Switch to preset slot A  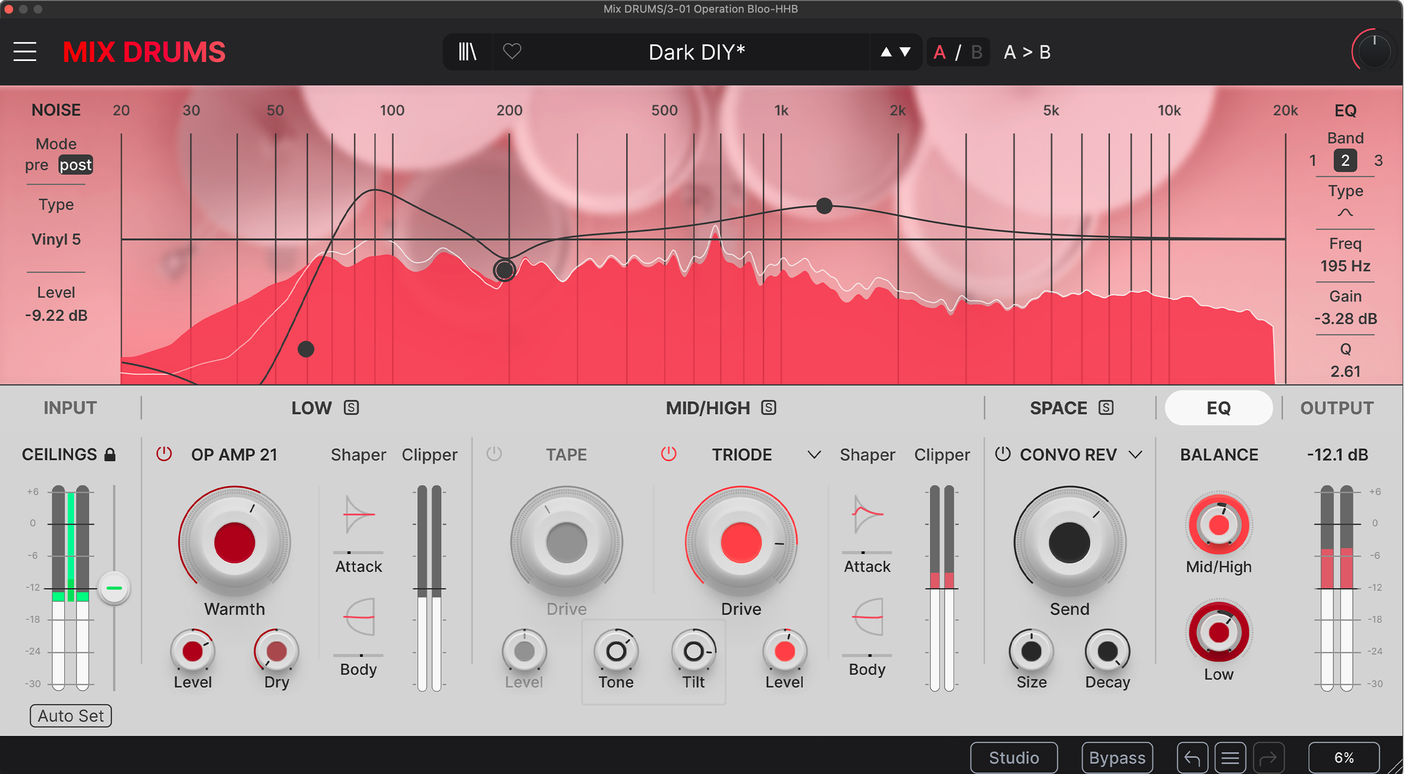tap(940, 52)
